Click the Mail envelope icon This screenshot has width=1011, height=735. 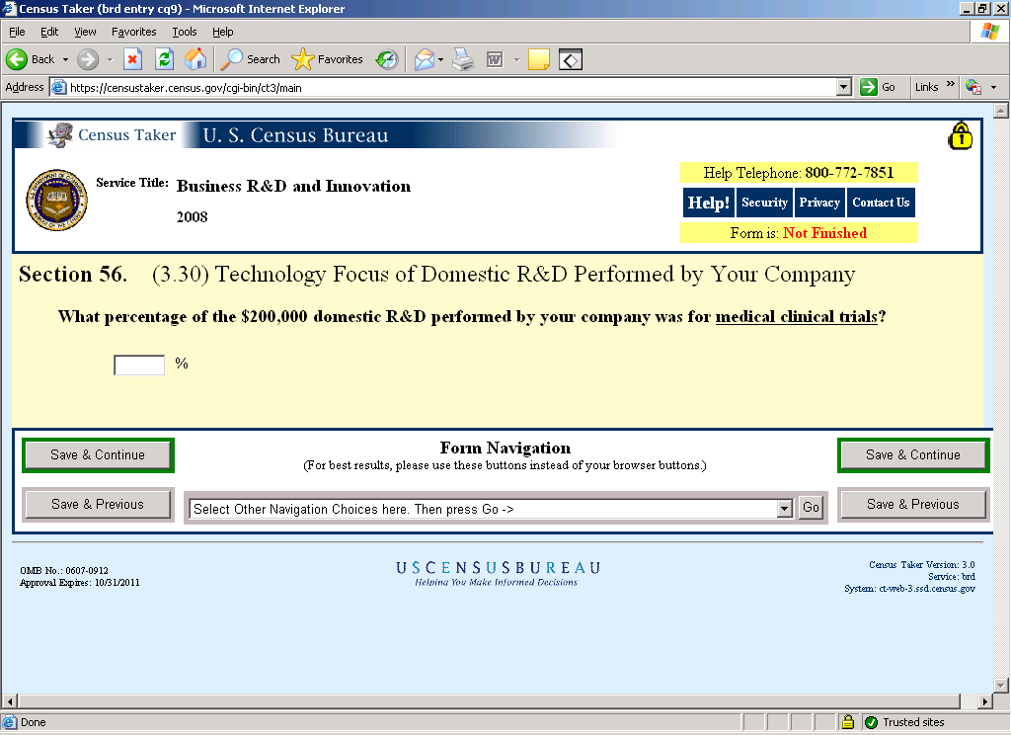coord(425,59)
